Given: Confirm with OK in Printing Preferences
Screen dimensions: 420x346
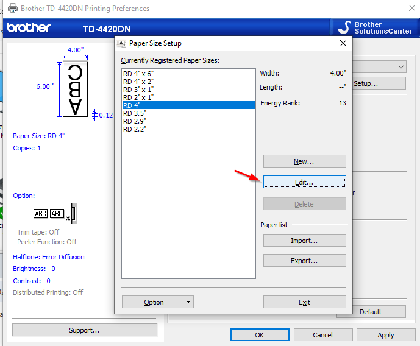Looking at the screenshot, I should click(x=260, y=335).
